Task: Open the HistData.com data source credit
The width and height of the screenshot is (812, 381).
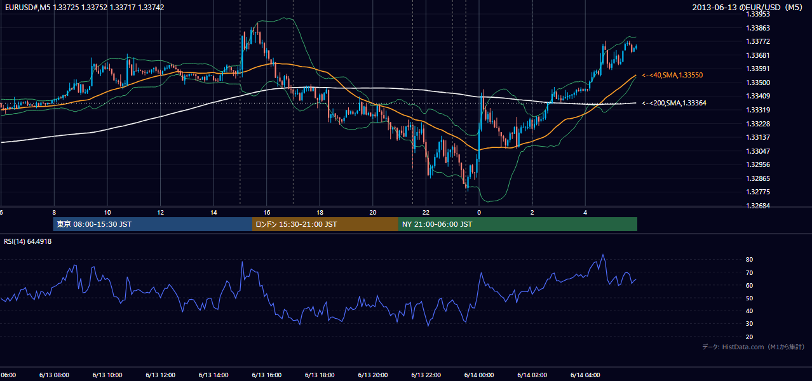Action: 753,347
